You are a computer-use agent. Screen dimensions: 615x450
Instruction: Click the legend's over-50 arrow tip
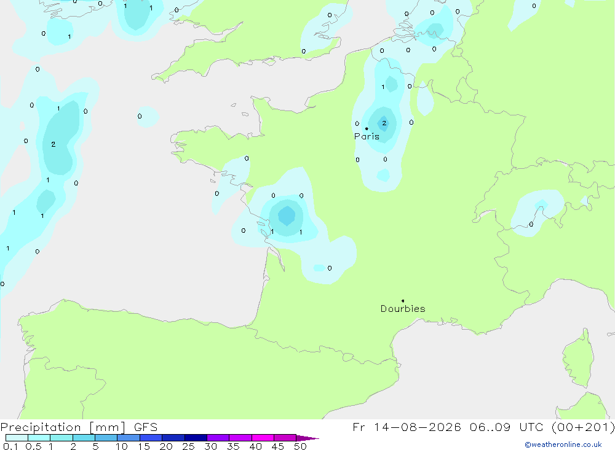point(308,438)
